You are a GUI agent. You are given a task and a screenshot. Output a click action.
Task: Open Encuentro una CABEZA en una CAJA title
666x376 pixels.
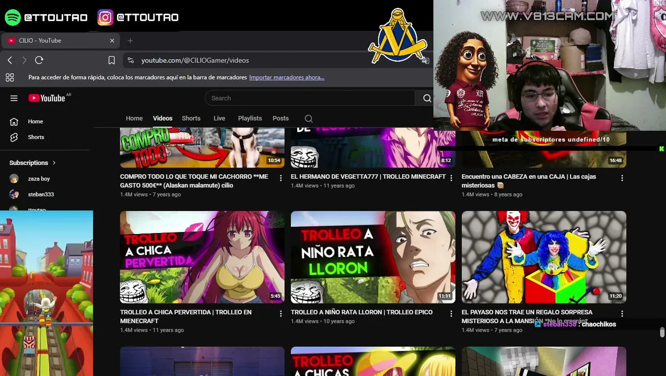click(529, 181)
